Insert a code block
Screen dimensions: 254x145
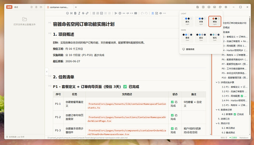click(x=128, y=13)
